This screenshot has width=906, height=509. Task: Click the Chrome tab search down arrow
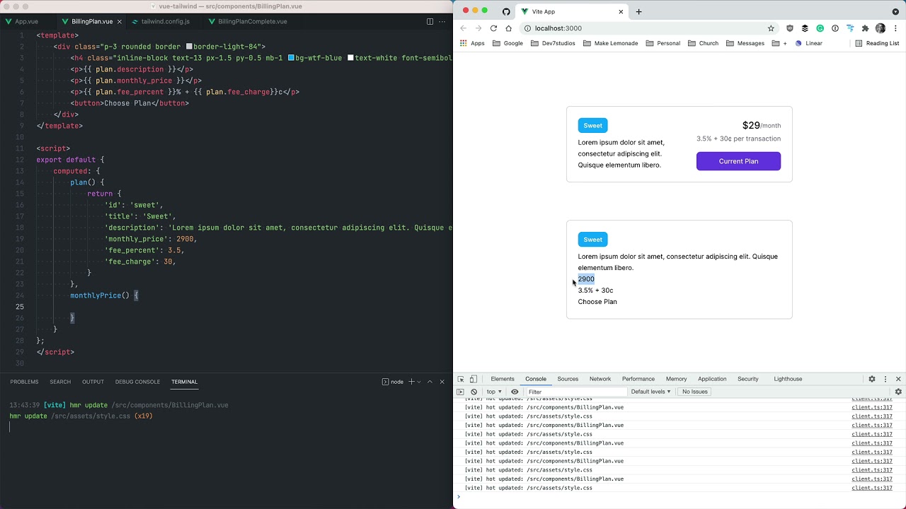tap(895, 11)
